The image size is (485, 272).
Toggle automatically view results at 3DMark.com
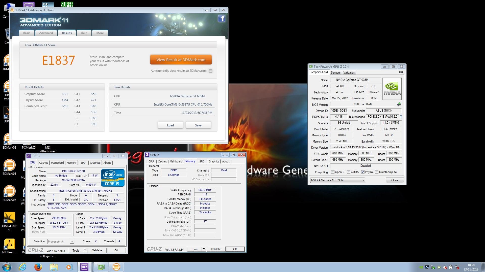(x=210, y=71)
